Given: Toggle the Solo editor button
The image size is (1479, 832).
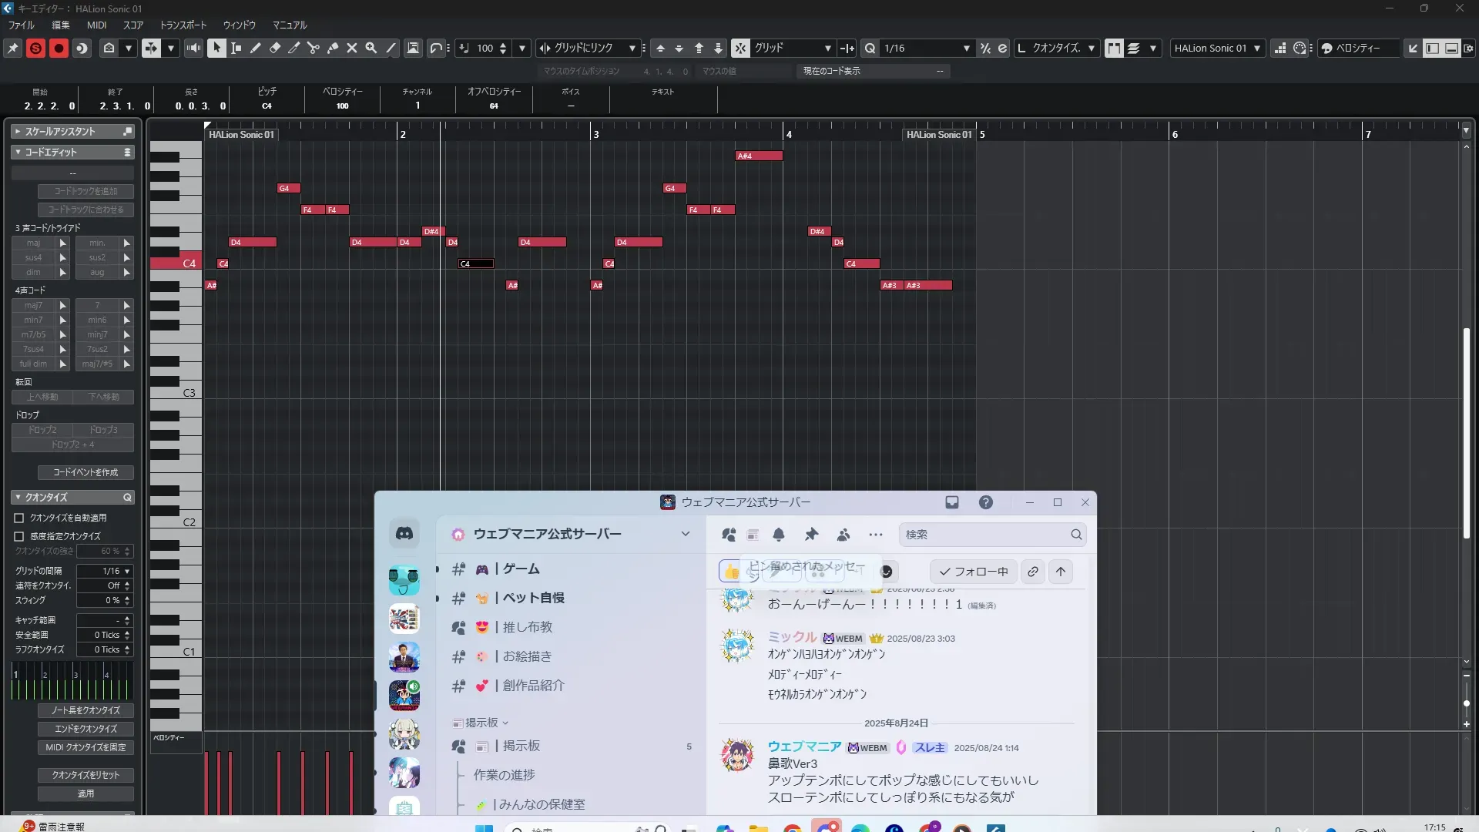Looking at the screenshot, I should [x=35, y=48].
